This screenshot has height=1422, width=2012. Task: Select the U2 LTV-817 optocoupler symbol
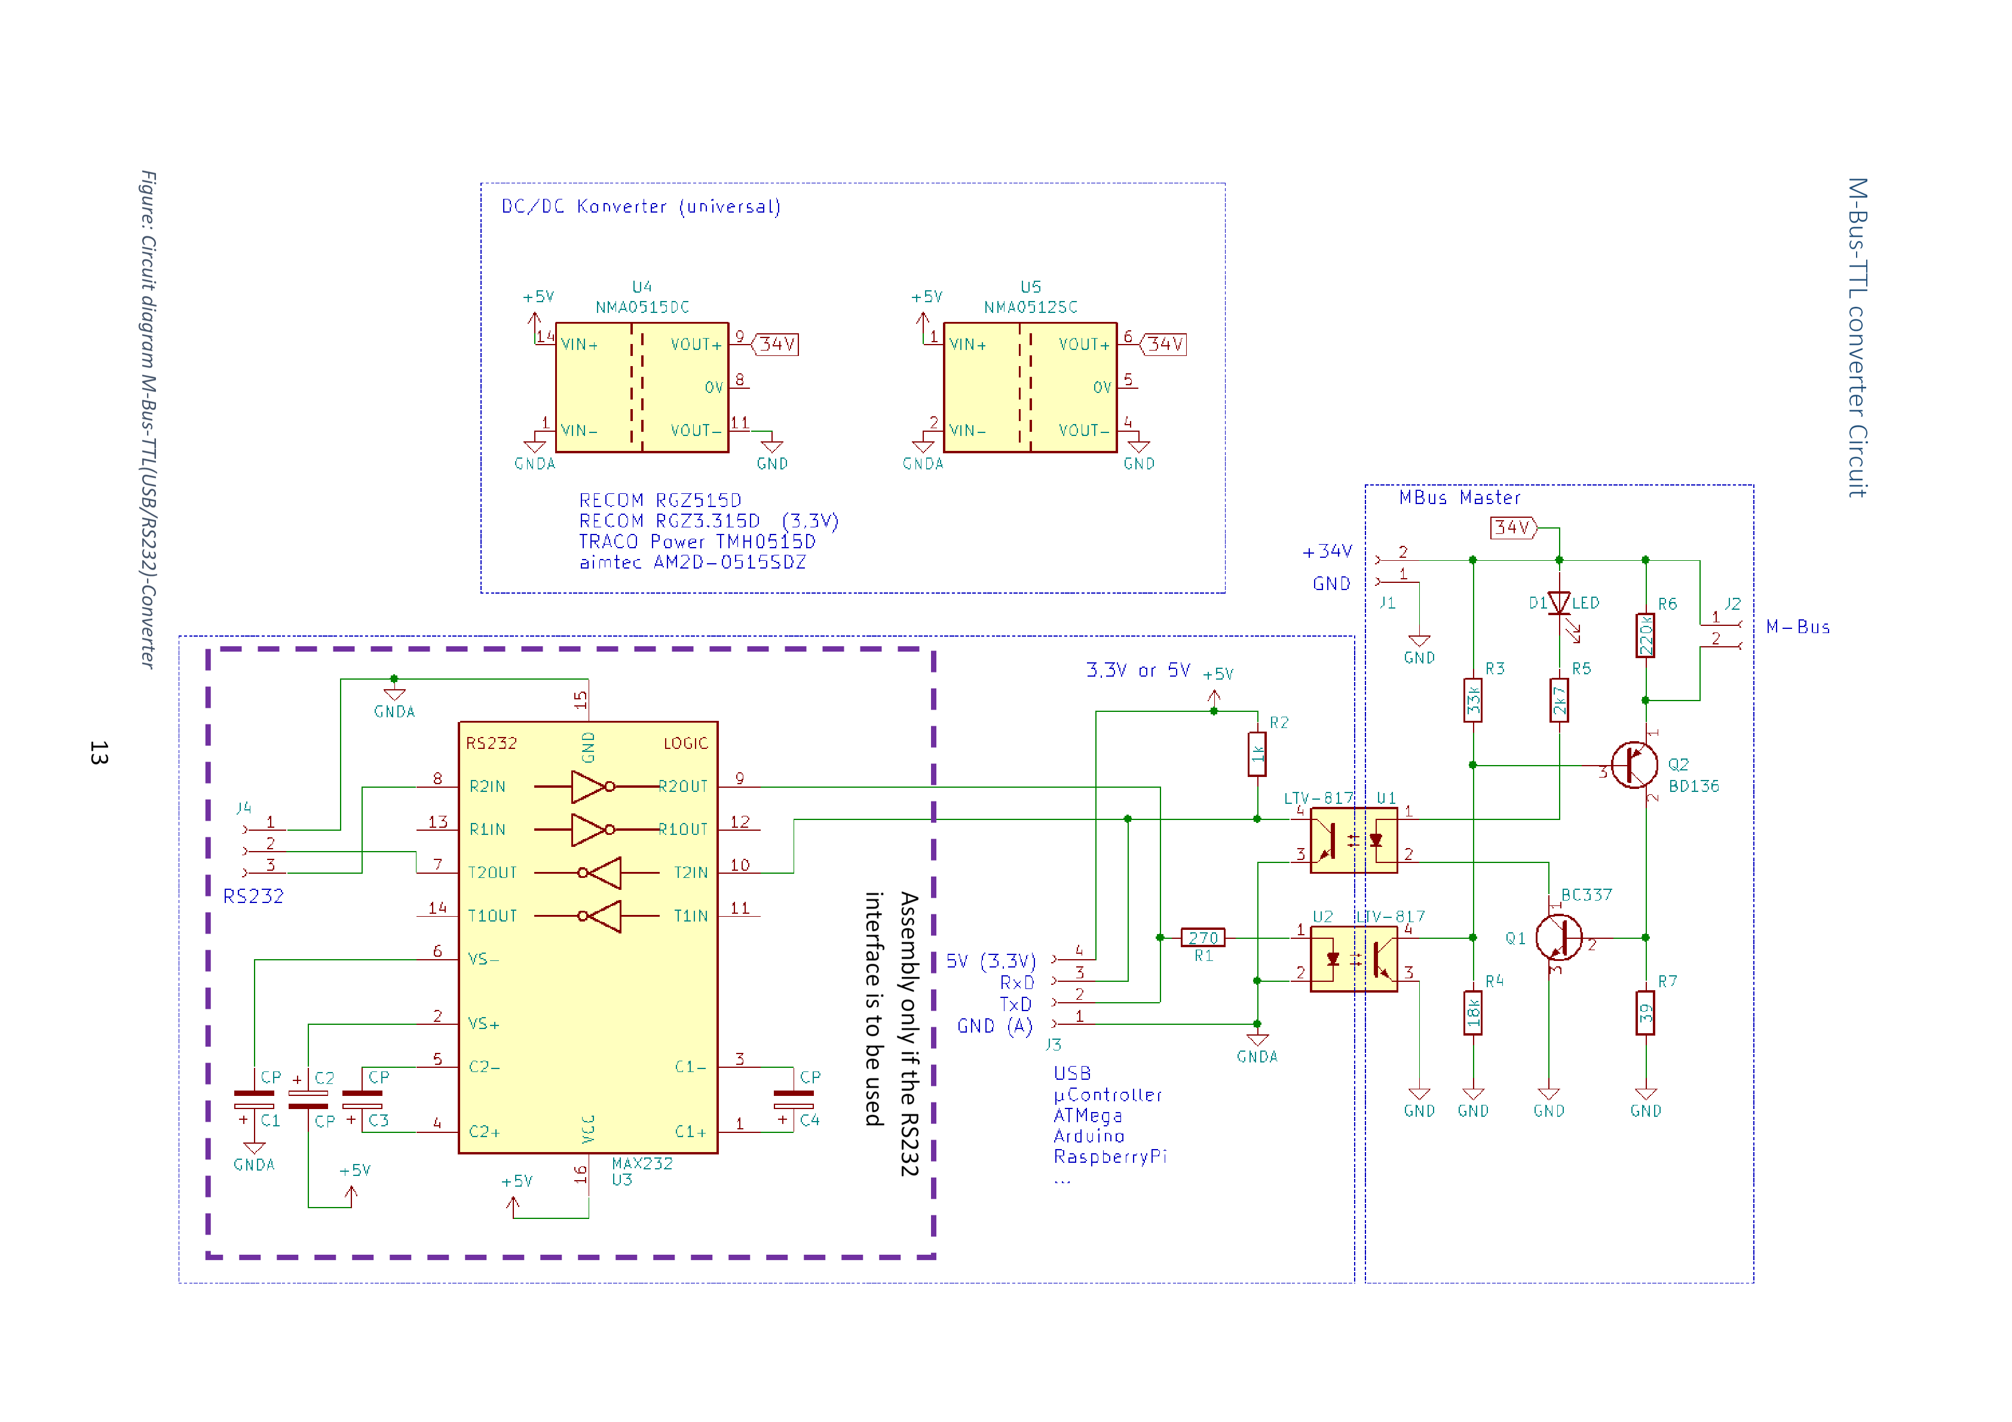[1354, 960]
